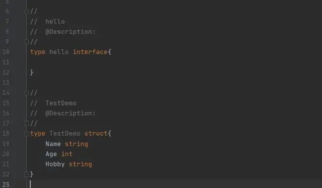
Task: Toggle fold end marker on line 9
Action: (x=26, y=42)
